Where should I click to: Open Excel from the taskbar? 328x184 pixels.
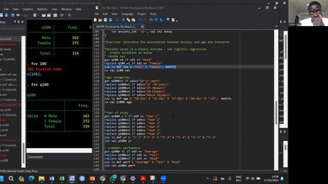tap(62, 178)
